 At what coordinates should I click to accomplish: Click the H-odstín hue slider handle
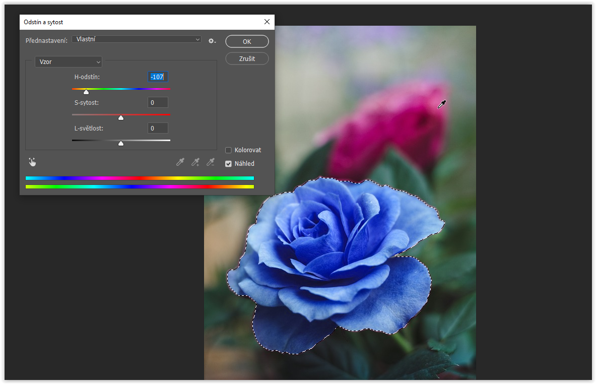(x=86, y=92)
